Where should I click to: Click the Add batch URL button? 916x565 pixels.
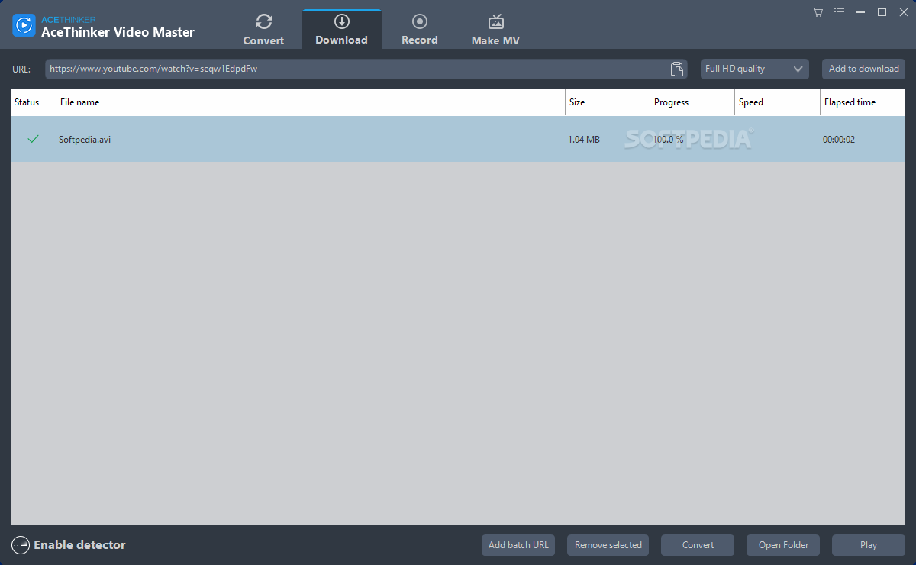[x=518, y=545]
